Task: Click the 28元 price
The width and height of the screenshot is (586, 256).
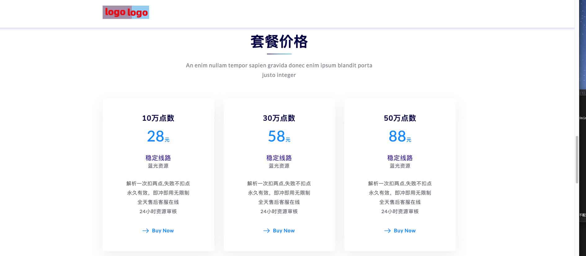Action: [158, 137]
